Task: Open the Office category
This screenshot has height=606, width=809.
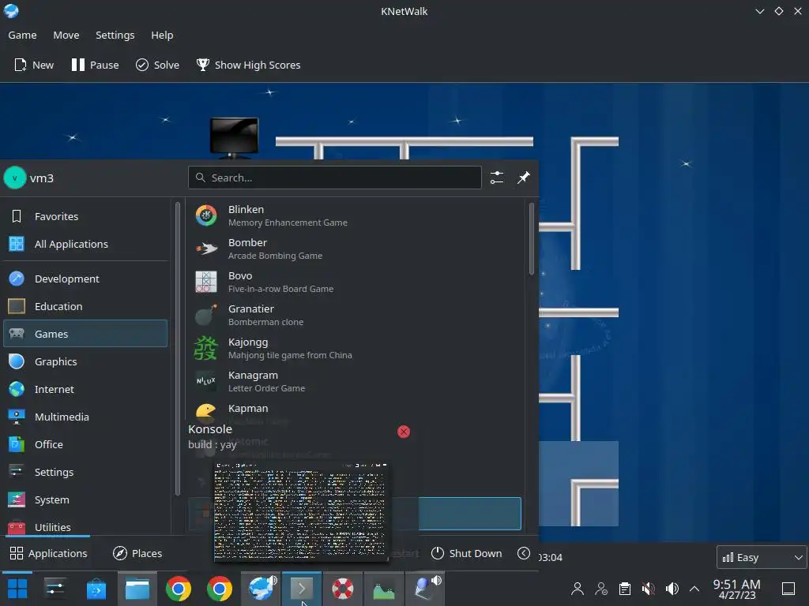Action: click(85, 445)
